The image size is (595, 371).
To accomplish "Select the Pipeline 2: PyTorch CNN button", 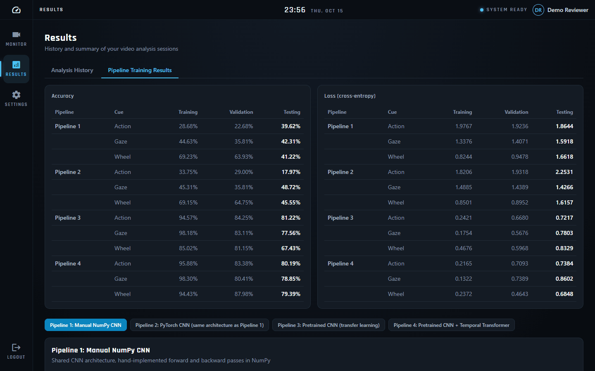I will tap(200, 325).
